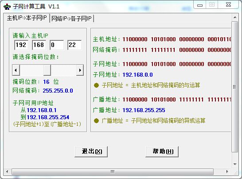The width and height of the screenshot is (242, 179).
Task: Focus the fourth IP octet field 22
Action: (74, 45)
